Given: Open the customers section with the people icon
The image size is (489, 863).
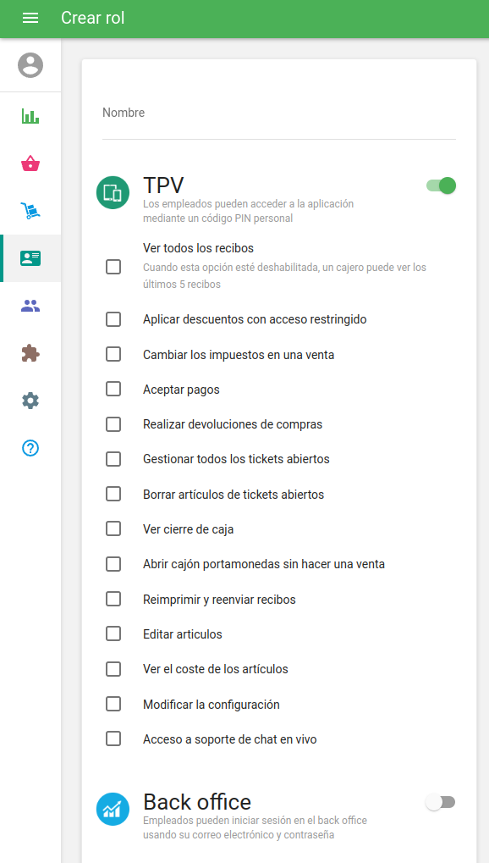Looking at the screenshot, I should click(x=30, y=306).
